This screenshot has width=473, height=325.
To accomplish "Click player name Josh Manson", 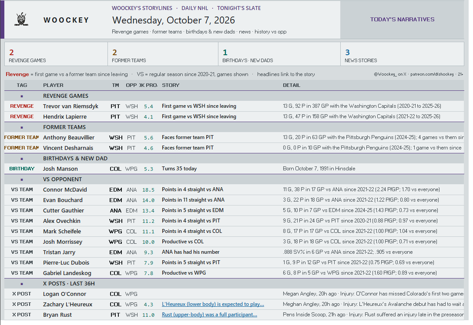I will tap(60, 169).
